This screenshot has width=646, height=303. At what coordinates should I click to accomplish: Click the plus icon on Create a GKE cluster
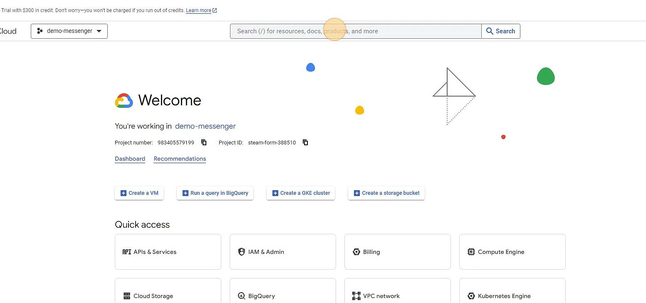(x=275, y=193)
